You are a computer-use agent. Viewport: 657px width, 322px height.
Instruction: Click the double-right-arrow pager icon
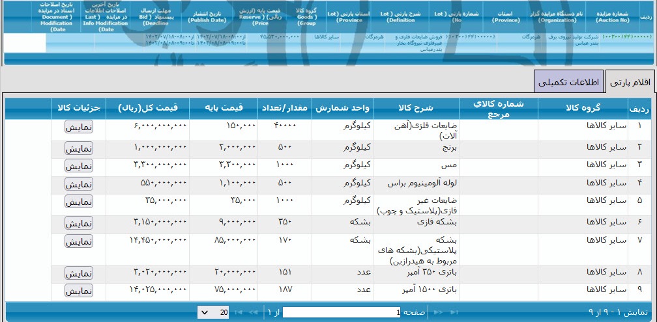(438, 312)
